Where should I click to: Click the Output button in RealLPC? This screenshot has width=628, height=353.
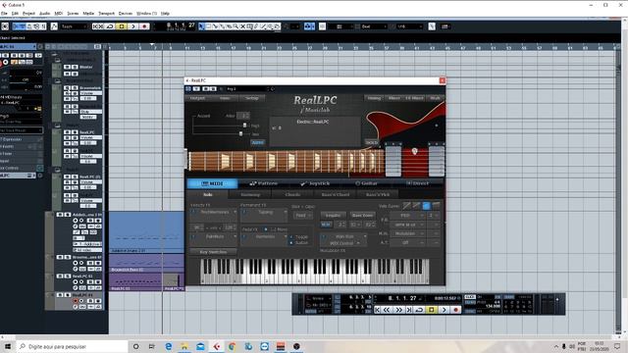pyautogui.click(x=197, y=98)
